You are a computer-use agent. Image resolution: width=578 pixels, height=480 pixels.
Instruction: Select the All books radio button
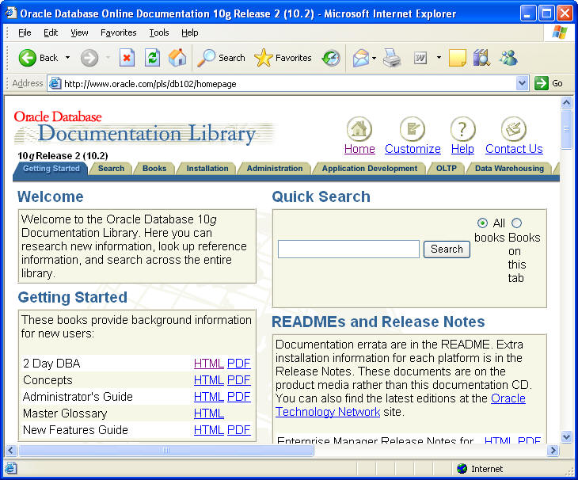pyautogui.click(x=482, y=223)
